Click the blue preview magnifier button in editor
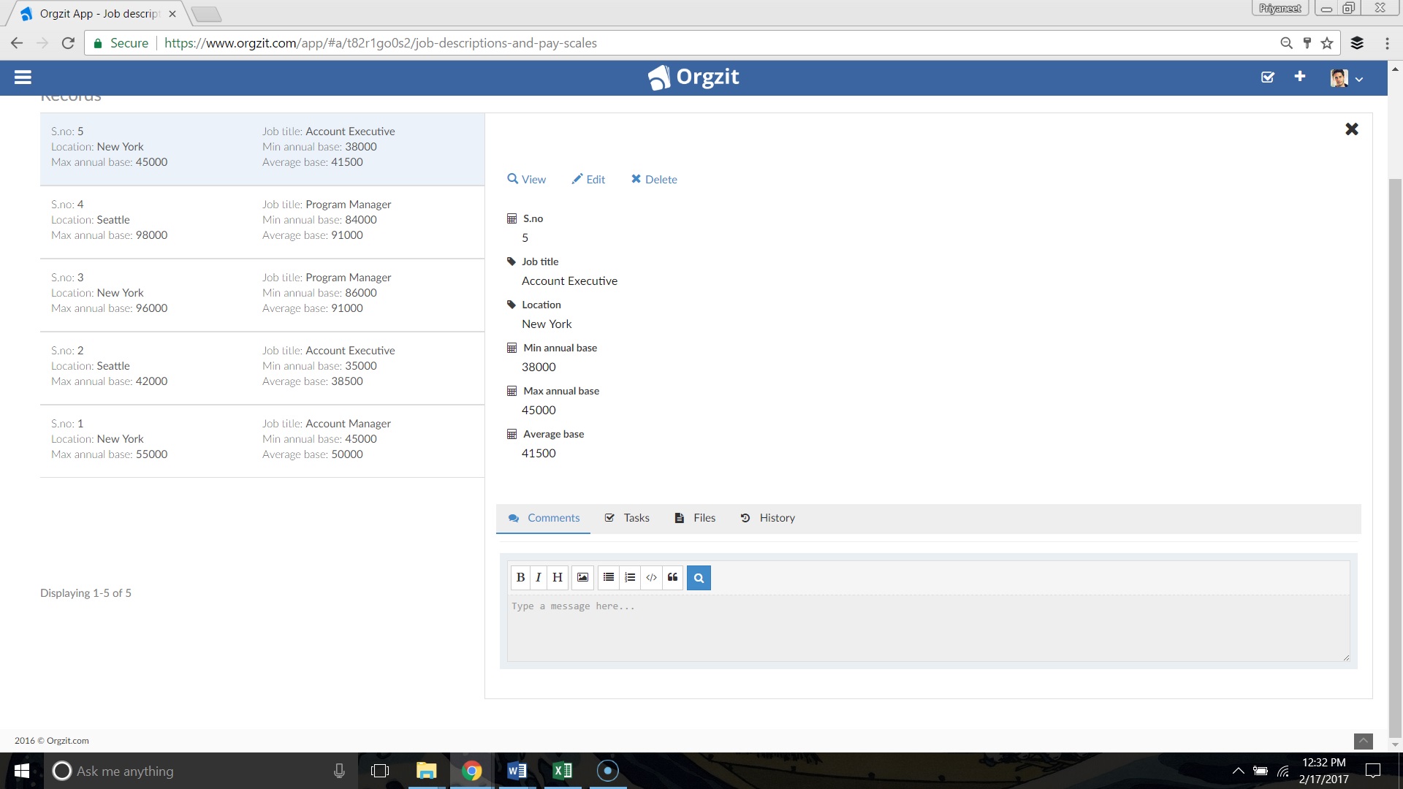 [x=699, y=578]
